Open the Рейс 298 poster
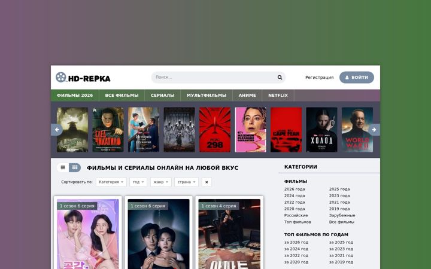Viewport: 431px width, 269px height. (x=215, y=130)
